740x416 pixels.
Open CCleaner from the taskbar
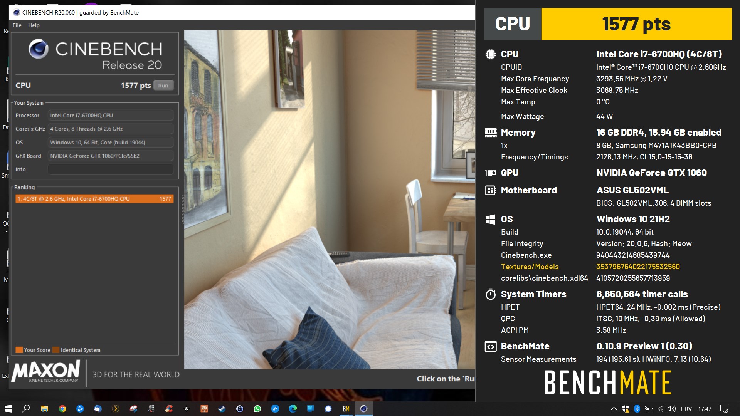coord(169,409)
